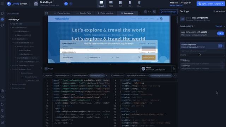This screenshot has width=226, height=127.
Task: Expand the Home Contents layer
Action: pos(11,85)
